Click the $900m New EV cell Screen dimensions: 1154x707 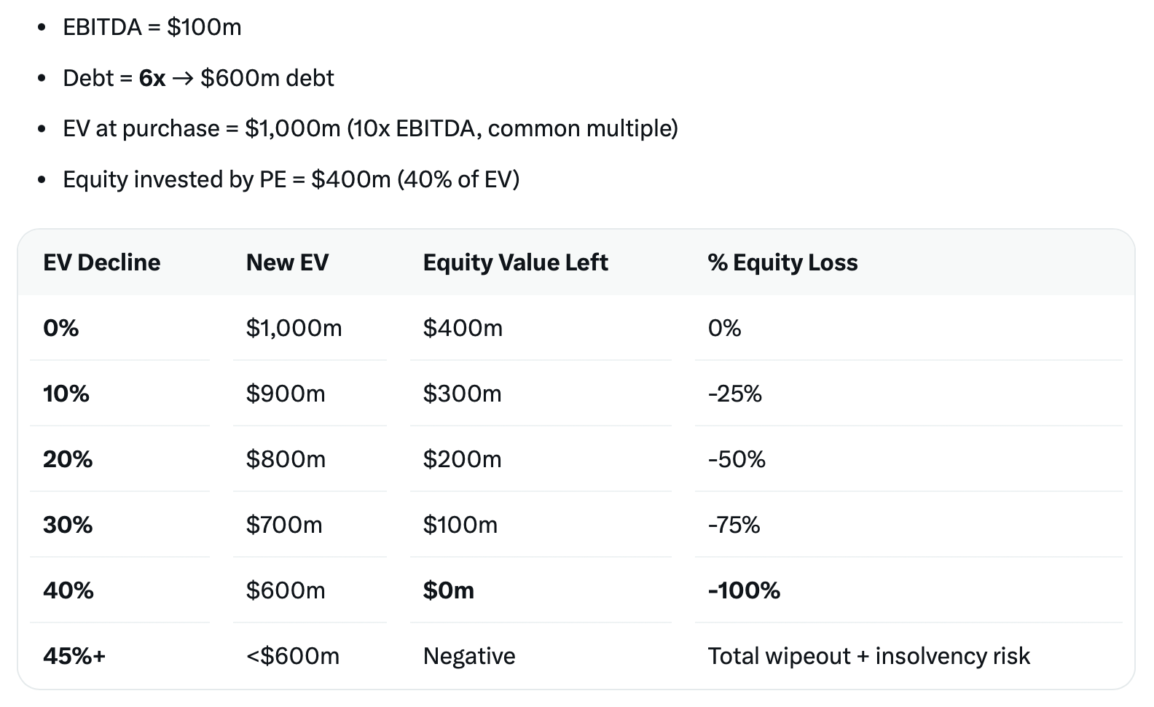286,394
